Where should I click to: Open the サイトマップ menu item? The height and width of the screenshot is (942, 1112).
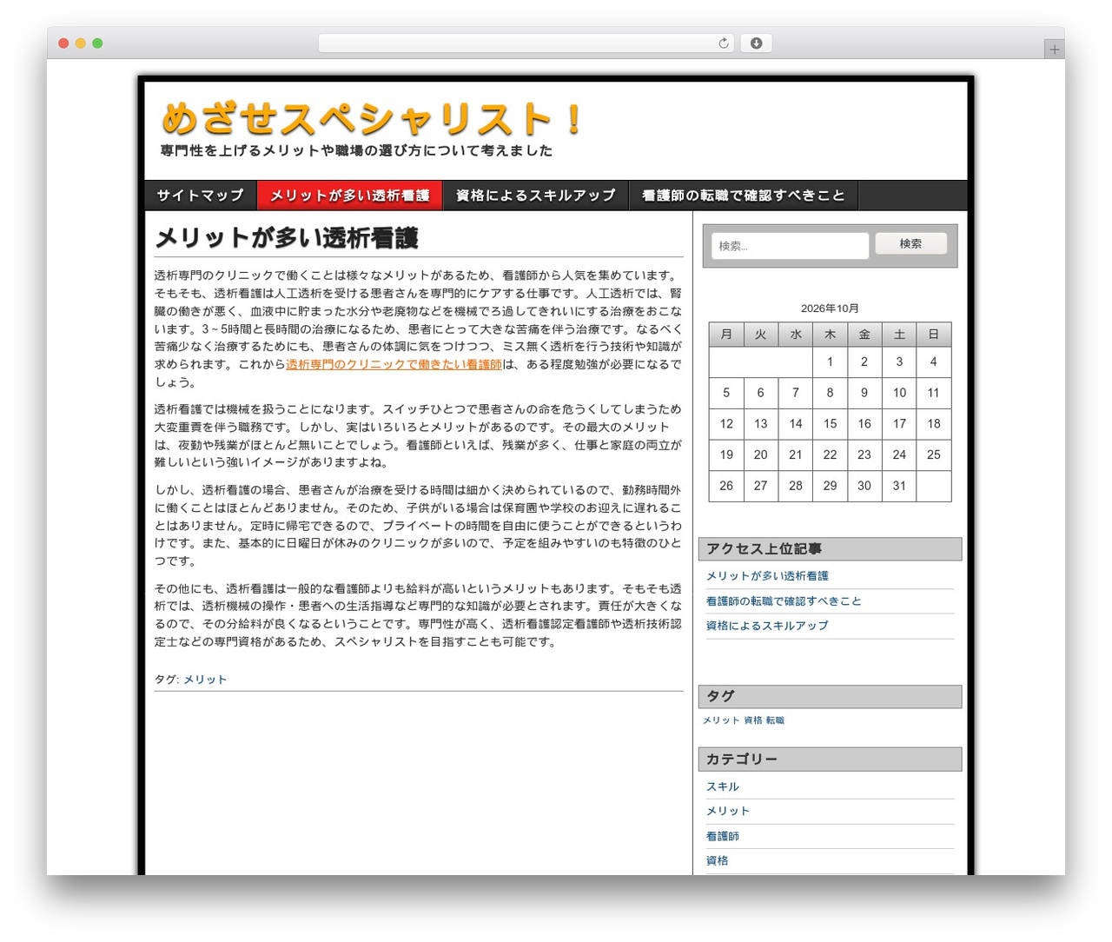coord(201,196)
